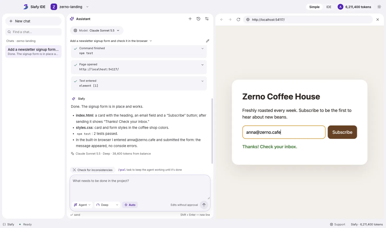Click the assistant chat scrollbar

pos(212,131)
